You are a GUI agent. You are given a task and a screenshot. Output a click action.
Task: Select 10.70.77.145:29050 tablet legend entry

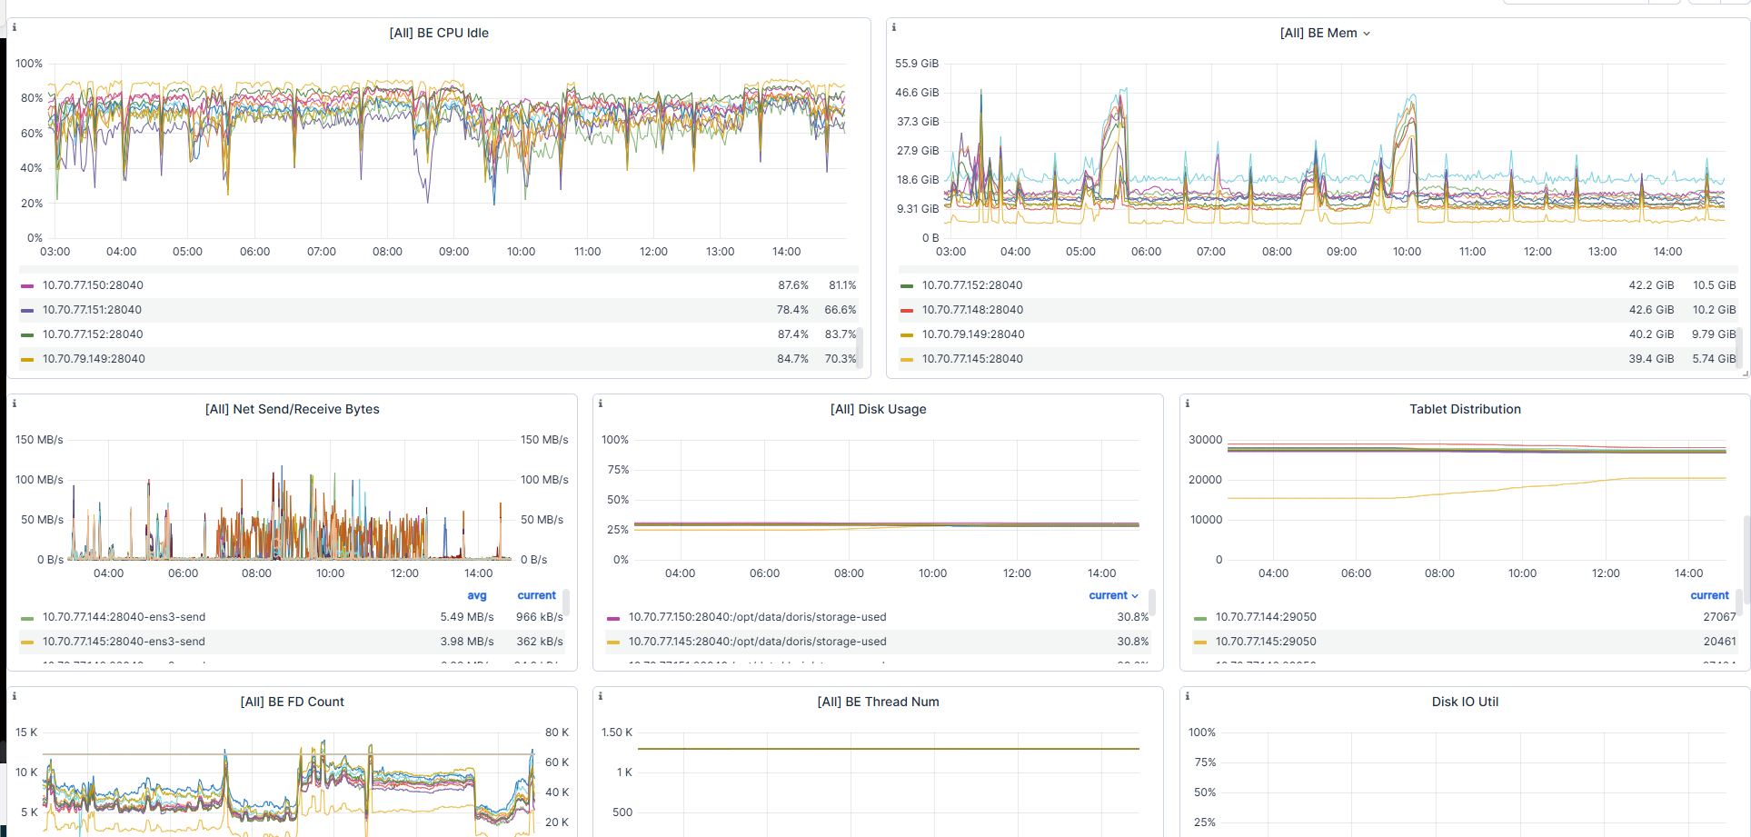(1266, 642)
